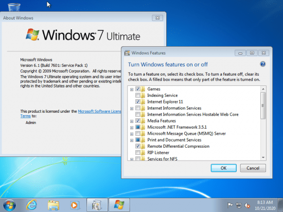Open Windows Media Player taskbar icon

coord(75,205)
